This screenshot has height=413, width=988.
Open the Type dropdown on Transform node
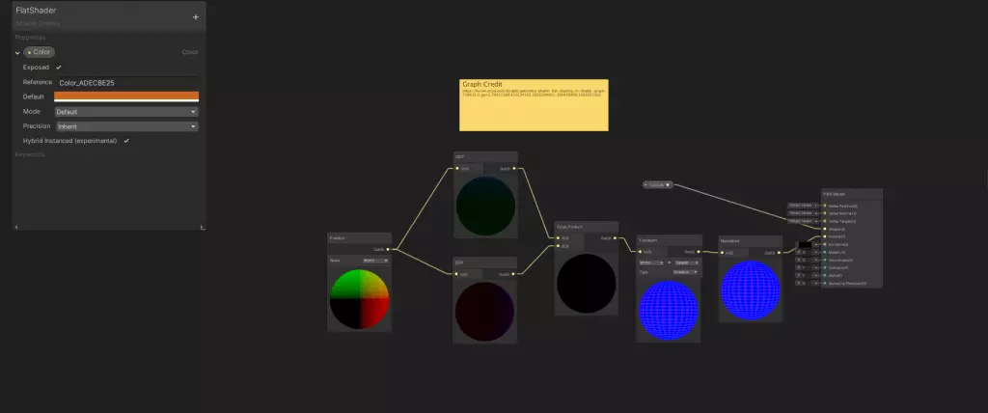(x=682, y=272)
